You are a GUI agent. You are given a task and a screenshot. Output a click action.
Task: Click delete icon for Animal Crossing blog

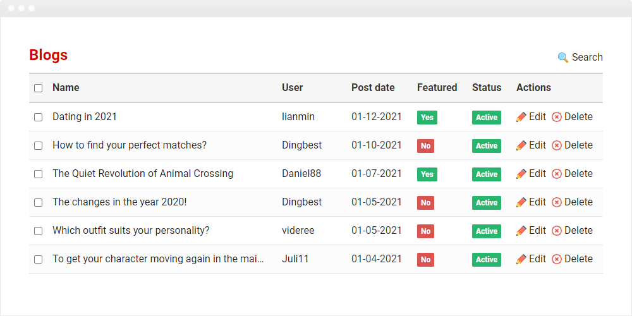pos(557,174)
